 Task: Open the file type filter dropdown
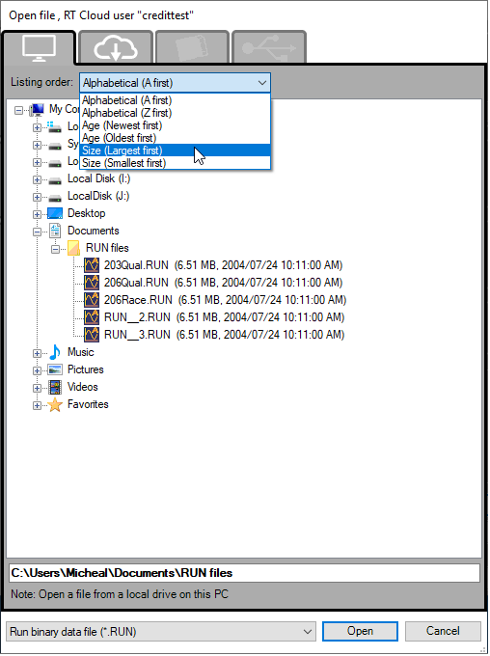tap(161, 631)
